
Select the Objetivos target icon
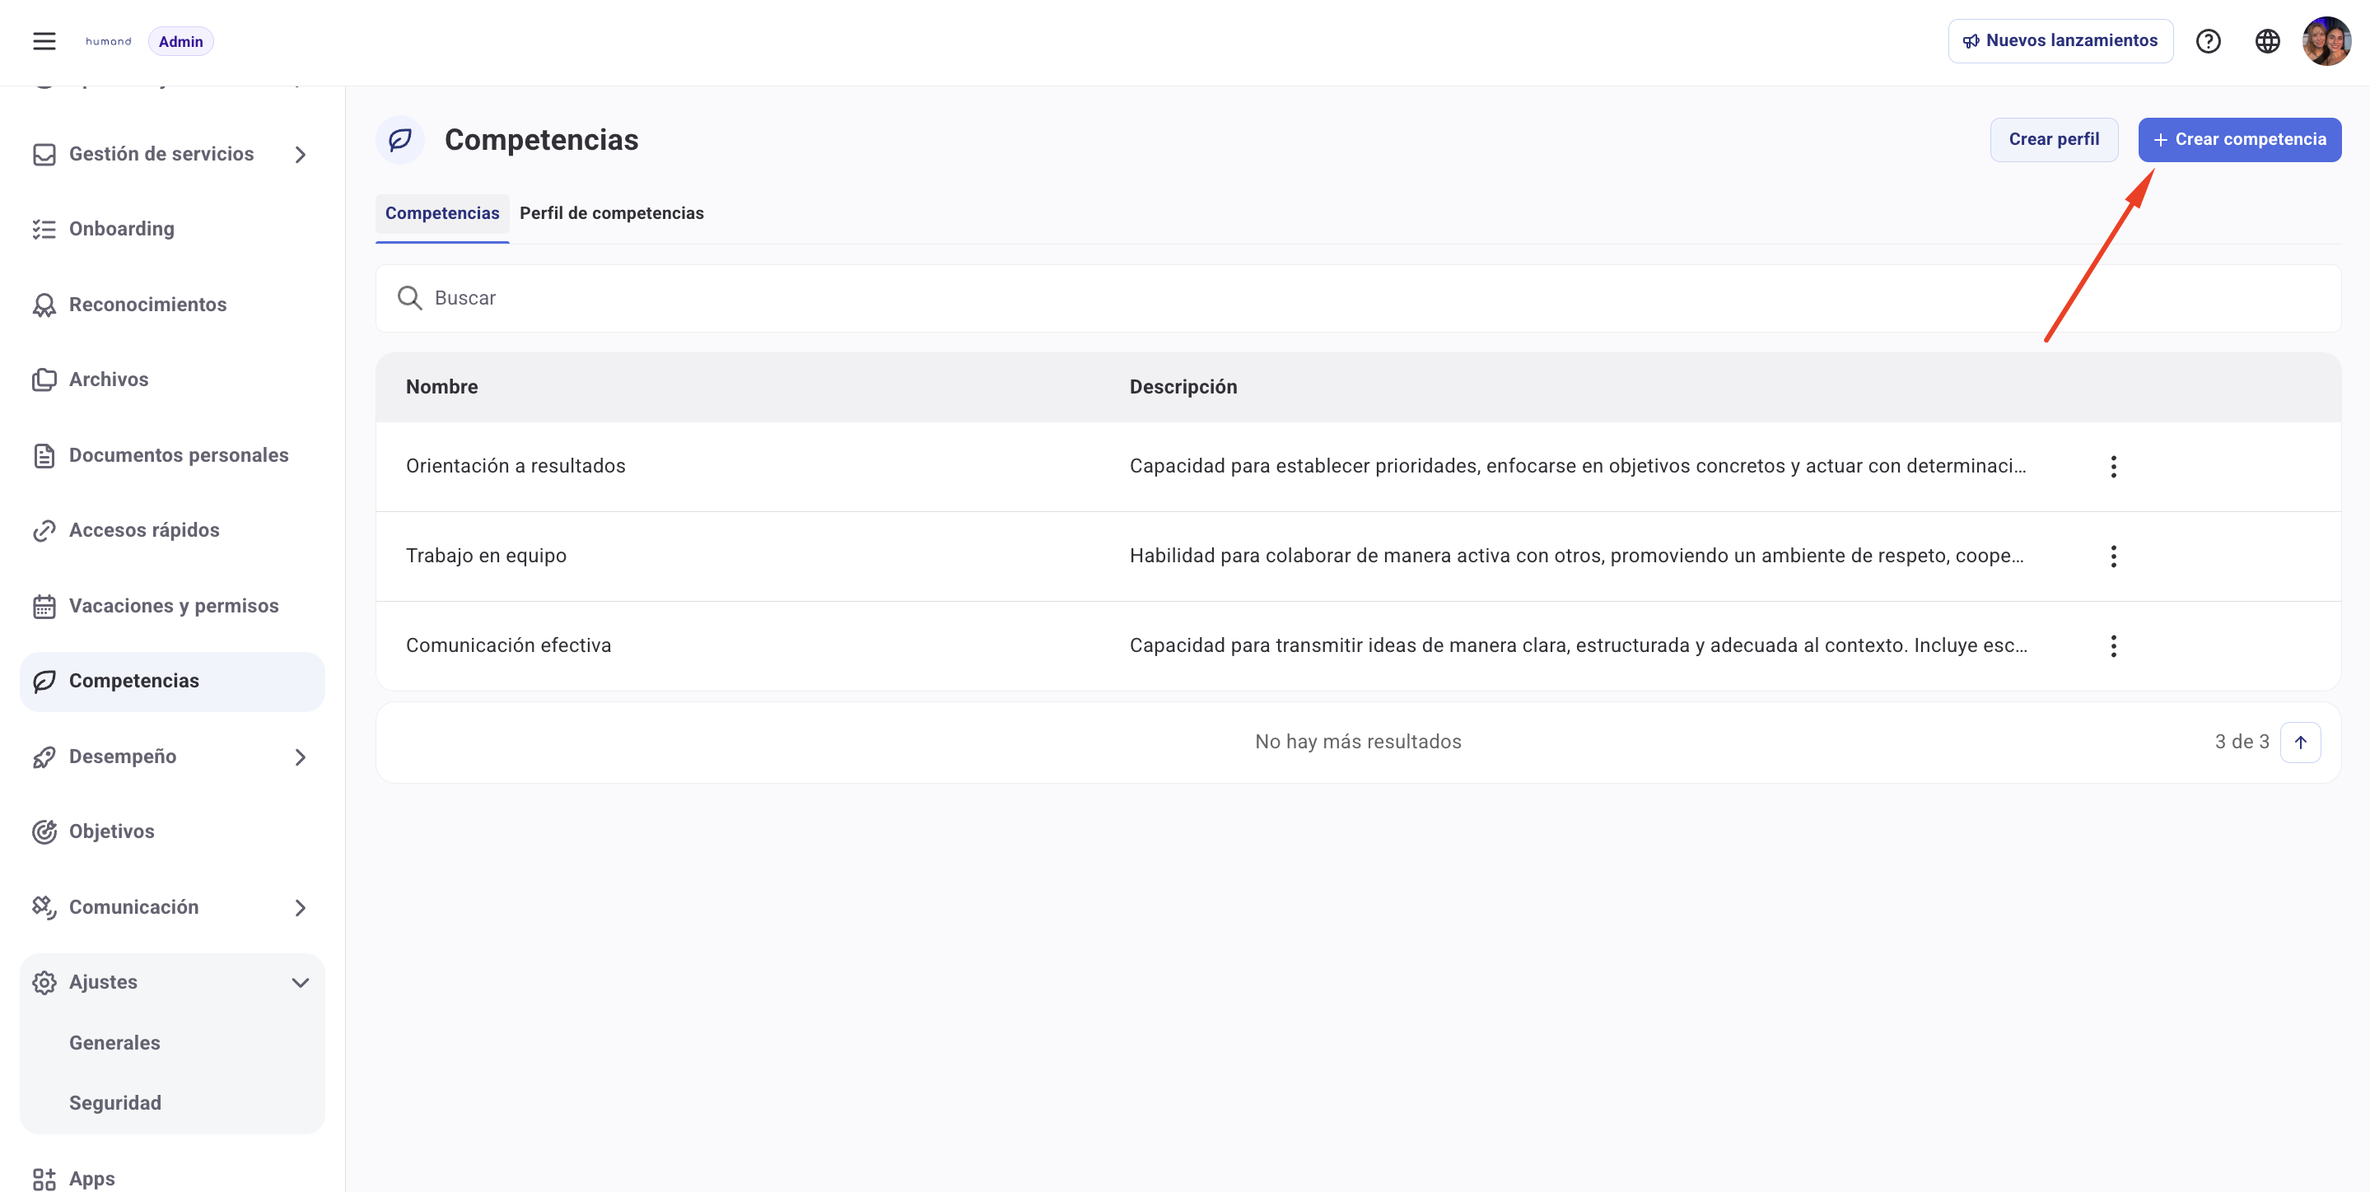44,831
